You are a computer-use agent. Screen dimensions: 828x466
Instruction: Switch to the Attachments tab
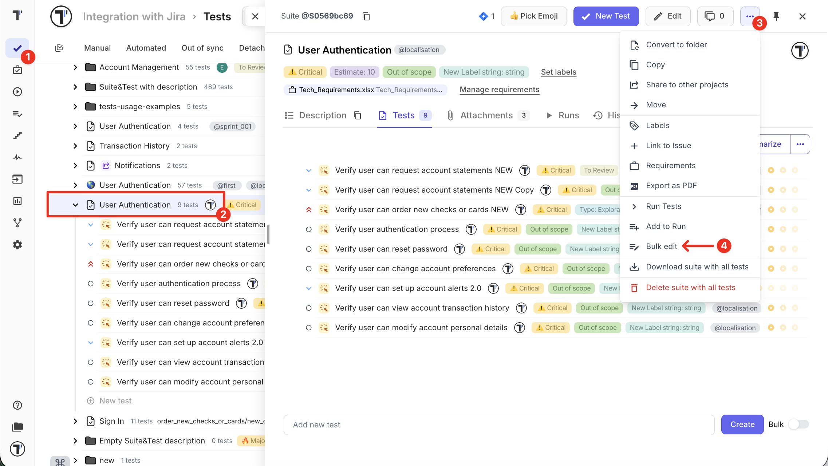[486, 115]
